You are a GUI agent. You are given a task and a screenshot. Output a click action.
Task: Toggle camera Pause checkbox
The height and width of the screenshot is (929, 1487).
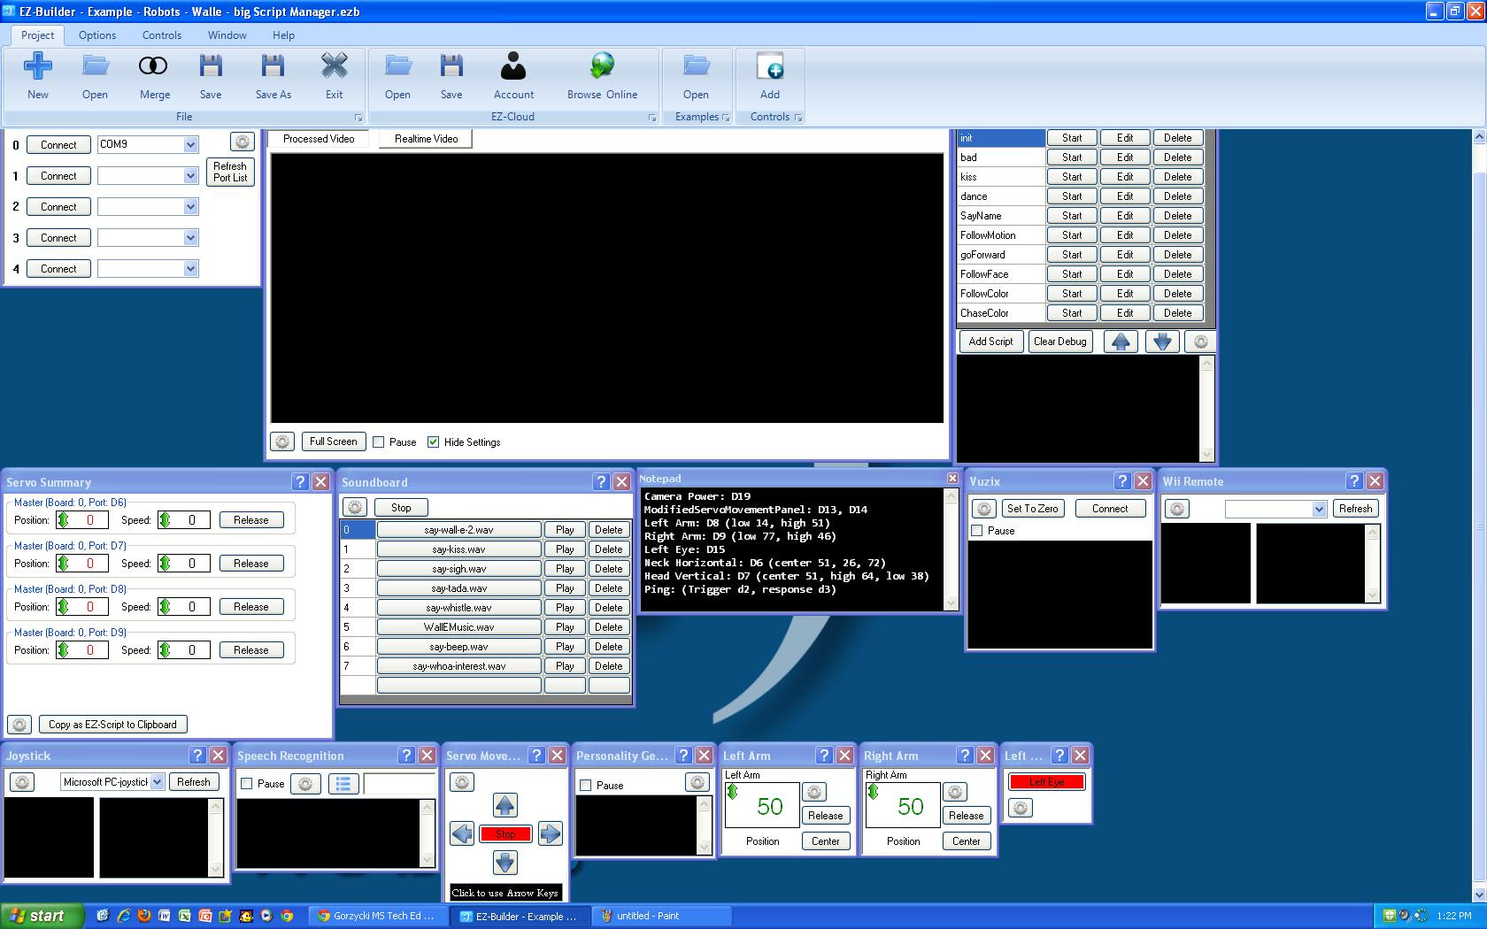[379, 441]
